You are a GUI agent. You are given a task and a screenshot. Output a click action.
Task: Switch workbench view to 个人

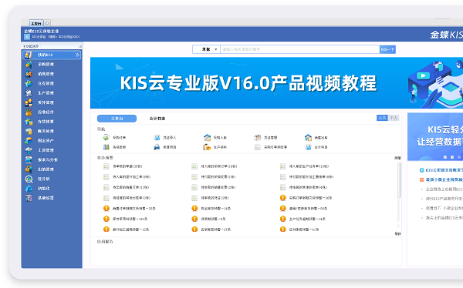394,118
